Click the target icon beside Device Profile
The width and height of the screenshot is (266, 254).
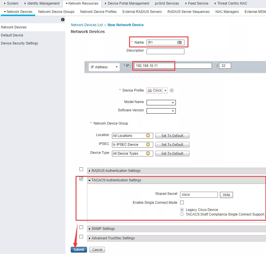click(x=172, y=90)
